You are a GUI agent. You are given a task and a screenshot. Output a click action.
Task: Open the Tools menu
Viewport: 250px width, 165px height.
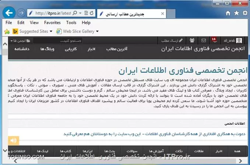71,23
